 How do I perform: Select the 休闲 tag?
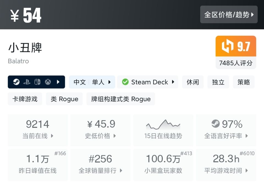(193, 82)
